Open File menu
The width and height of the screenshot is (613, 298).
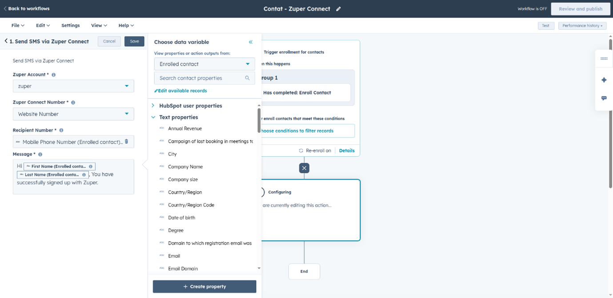point(18,26)
